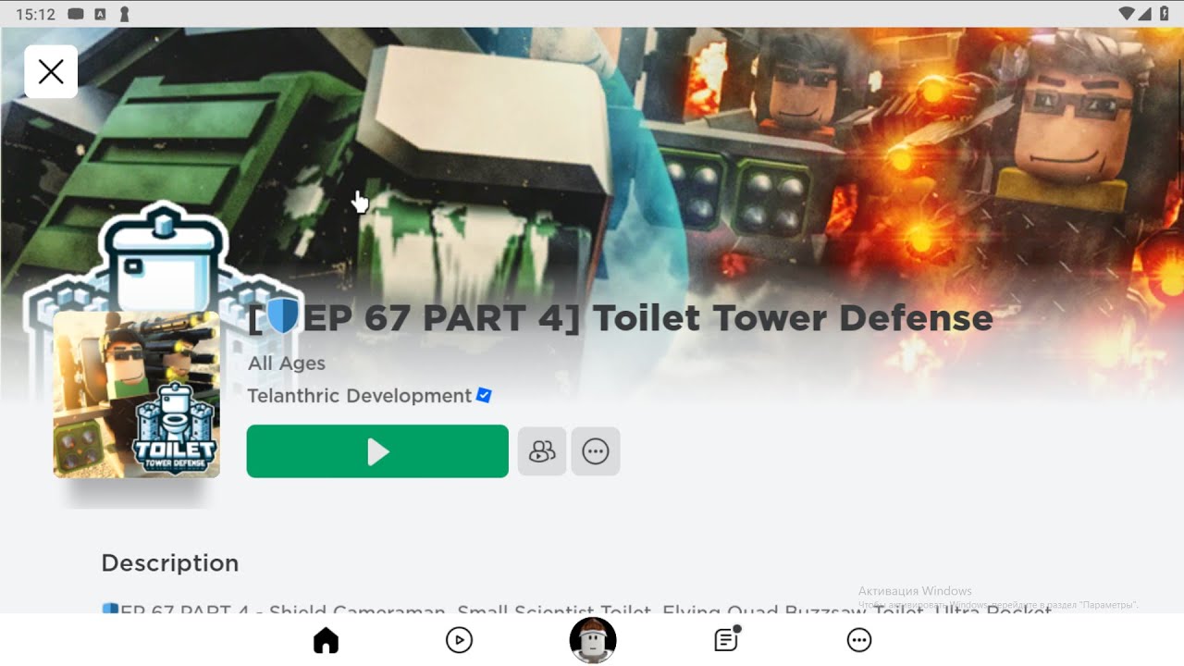The image size is (1184, 666).
Task: Open Telanthric Development creator page
Action: (360, 396)
